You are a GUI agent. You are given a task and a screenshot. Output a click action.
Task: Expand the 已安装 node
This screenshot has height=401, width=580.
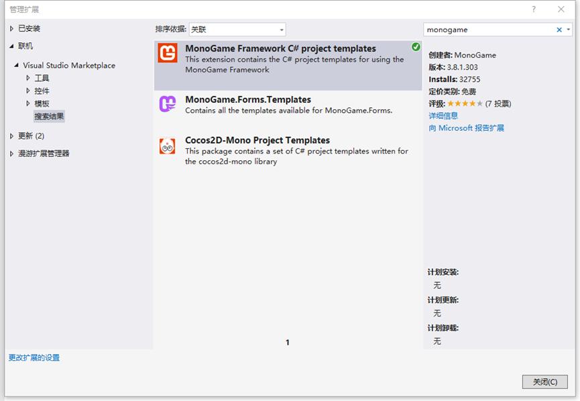pyautogui.click(x=11, y=28)
